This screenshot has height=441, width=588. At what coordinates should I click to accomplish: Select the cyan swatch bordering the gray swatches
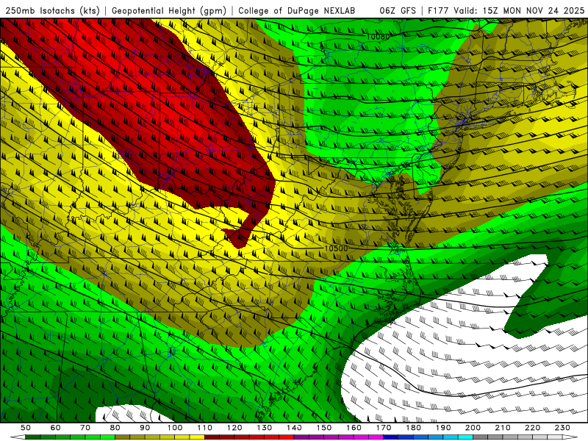tap(465, 437)
